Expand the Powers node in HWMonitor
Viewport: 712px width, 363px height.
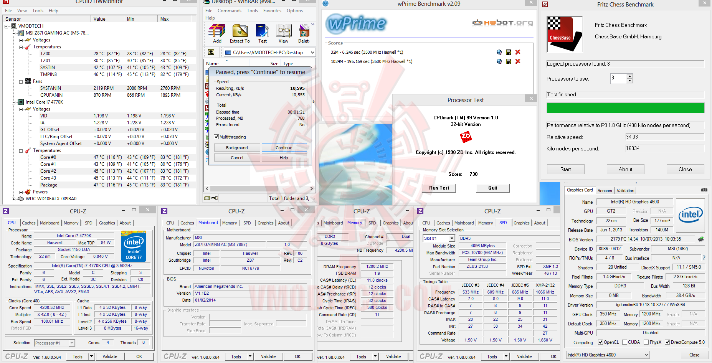click(x=21, y=192)
